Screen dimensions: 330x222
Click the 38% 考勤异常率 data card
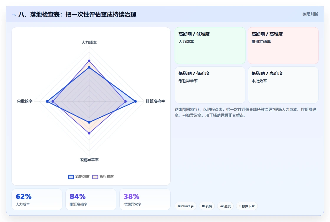coord(145,199)
